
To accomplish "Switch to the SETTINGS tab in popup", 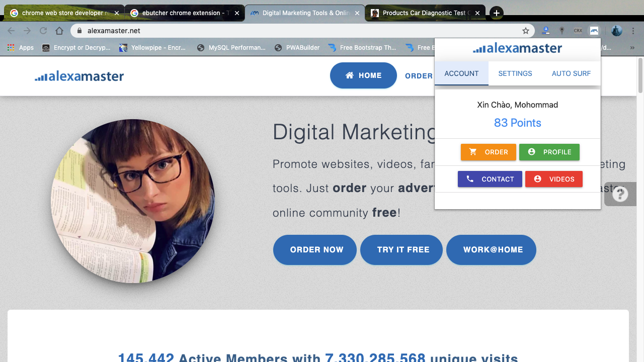I will pyautogui.click(x=515, y=73).
